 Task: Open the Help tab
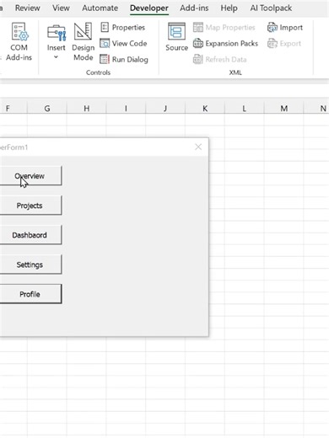click(x=229, y=8)
